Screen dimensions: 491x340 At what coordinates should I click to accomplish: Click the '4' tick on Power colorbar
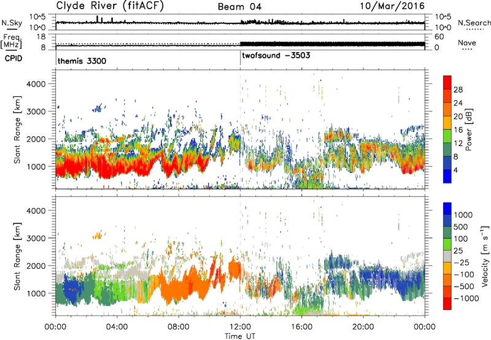coord(455,170)
